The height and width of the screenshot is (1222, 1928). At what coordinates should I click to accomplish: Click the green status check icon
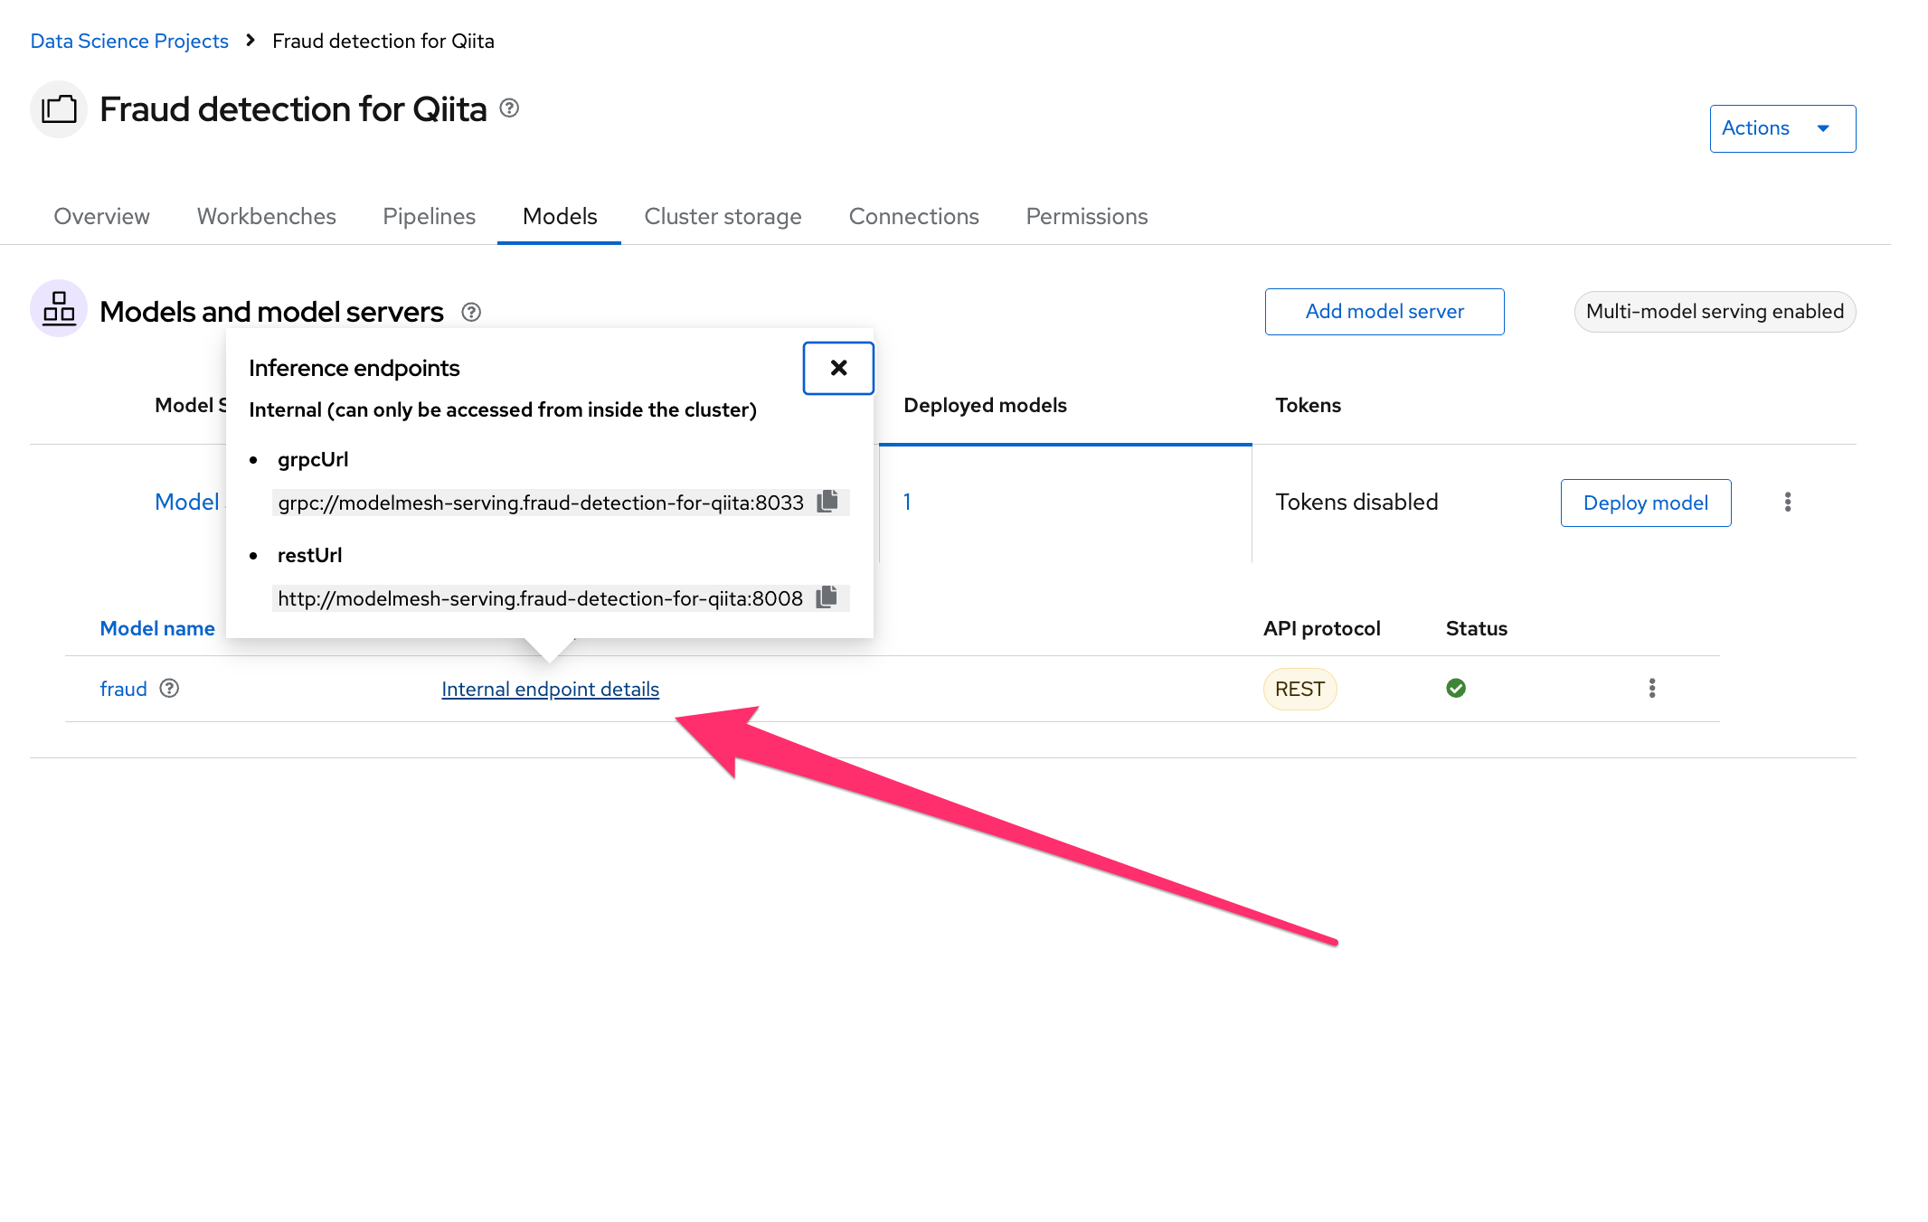pos(1455,689)
